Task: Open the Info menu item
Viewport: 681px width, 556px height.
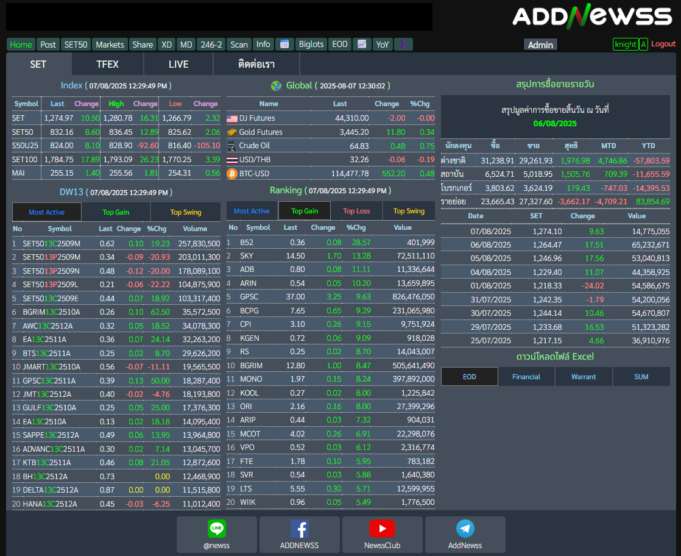Action: (263, 45)
